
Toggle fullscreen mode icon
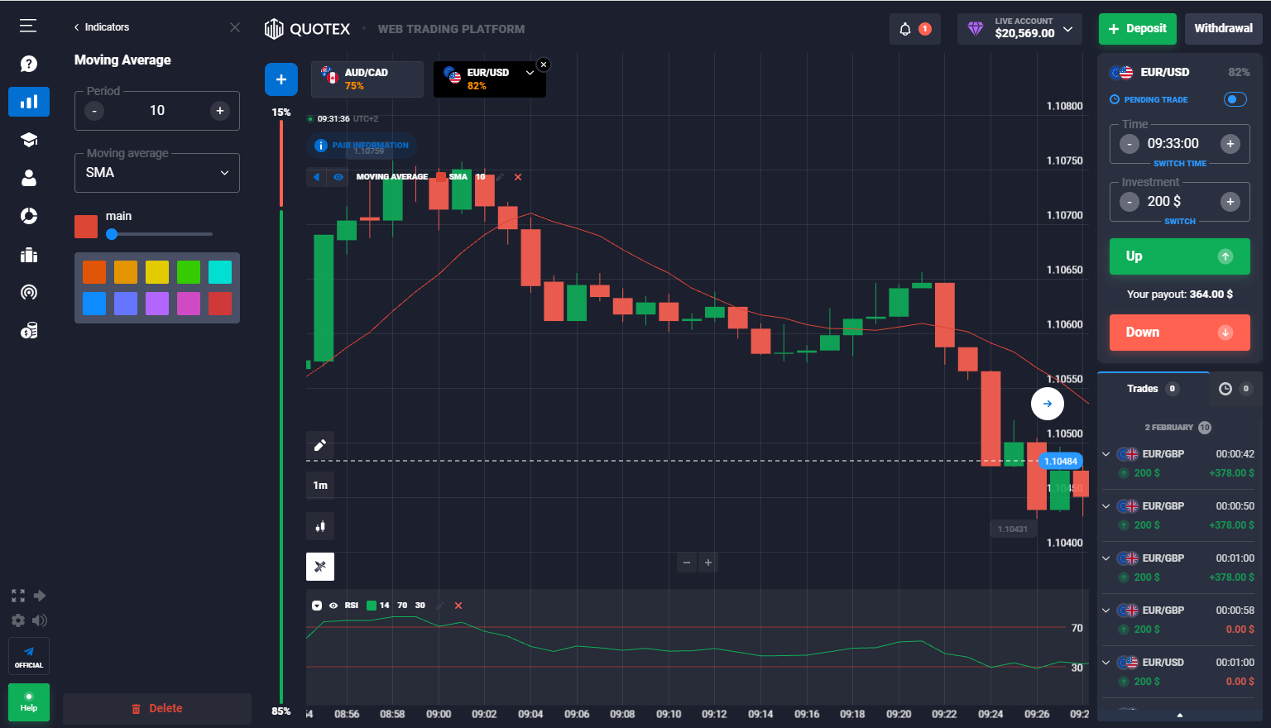click(x=18, y=596)
